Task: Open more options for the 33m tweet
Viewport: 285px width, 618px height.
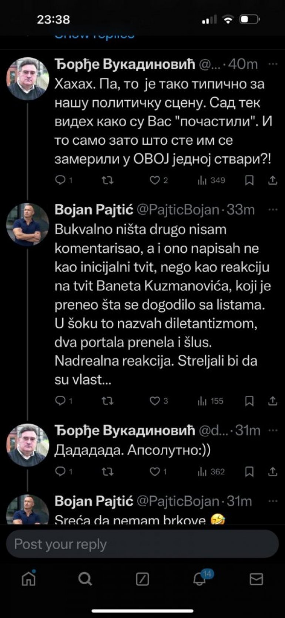Action: (273, 210)
